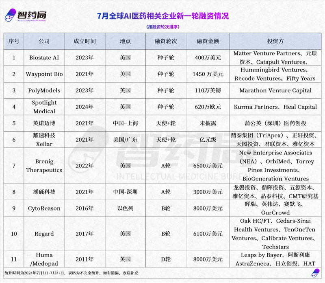Select the Waypoint Bio company cell
Screen dimensions: 325x283
click(x=44, y=74)
